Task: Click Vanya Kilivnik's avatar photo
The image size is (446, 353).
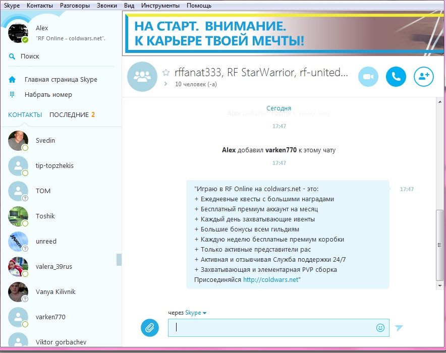Action: pos(18,292)
